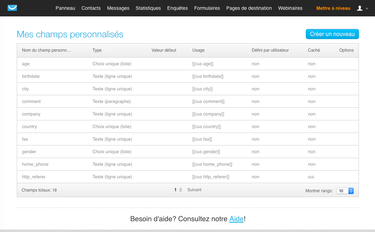Click the Options column header
This screenshot has width=375, height=232.
pyautogui.click(x=346, y=50)
